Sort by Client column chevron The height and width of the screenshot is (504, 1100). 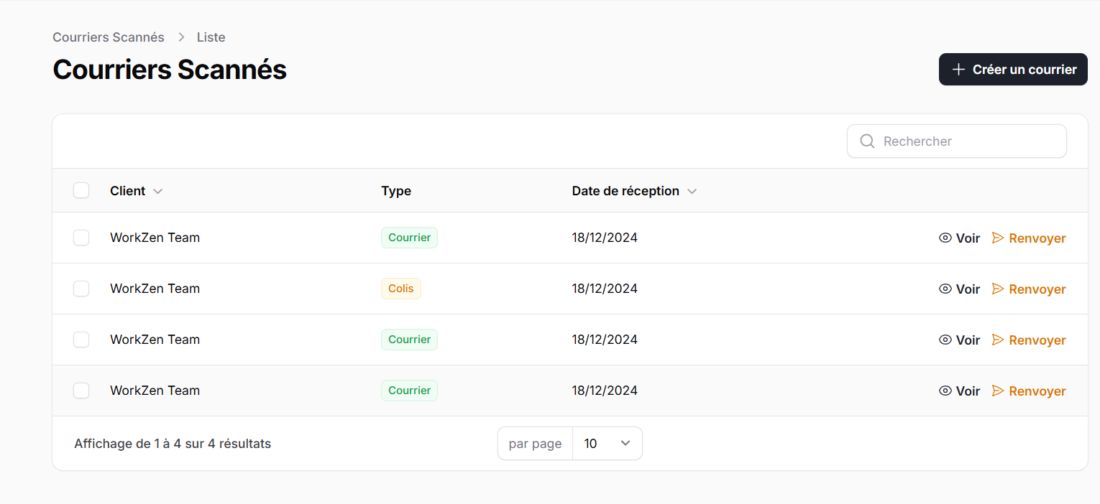click(158, 191)
